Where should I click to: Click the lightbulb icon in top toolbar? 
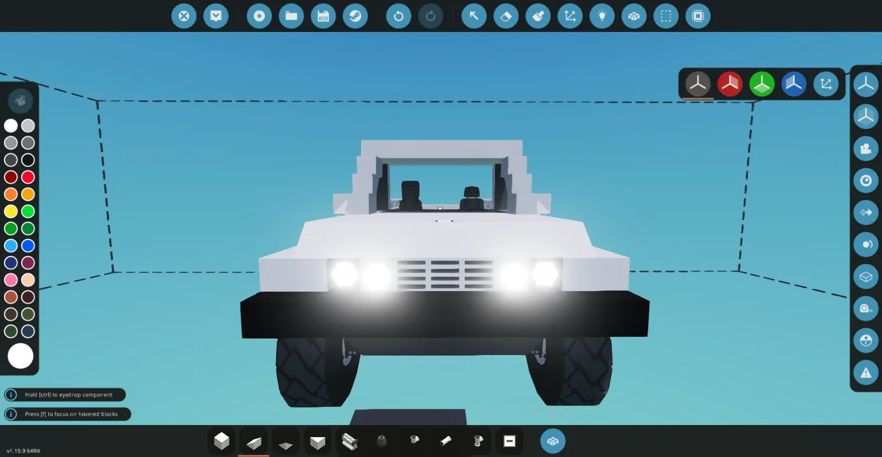click(x=602, y=16)
